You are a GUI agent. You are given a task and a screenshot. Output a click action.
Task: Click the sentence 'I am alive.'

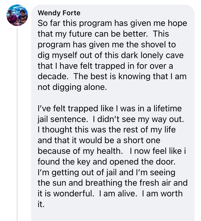(118, 193)
